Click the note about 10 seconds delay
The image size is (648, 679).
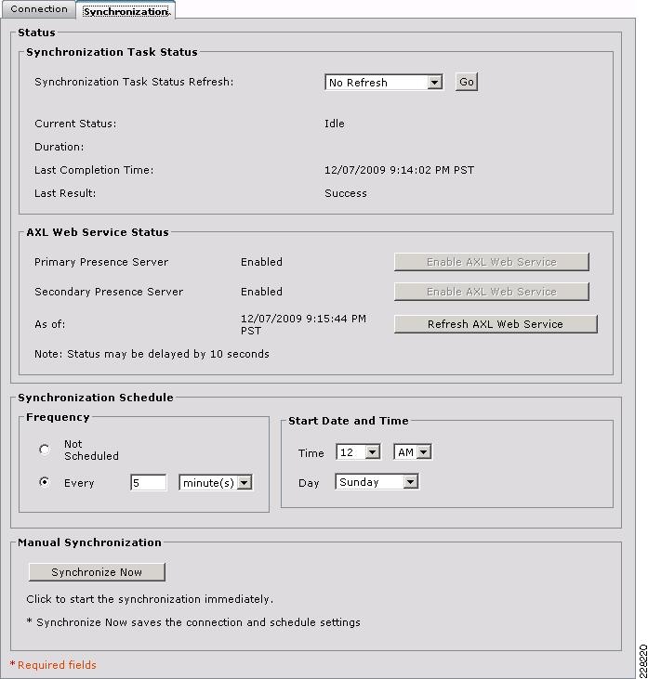152,354
